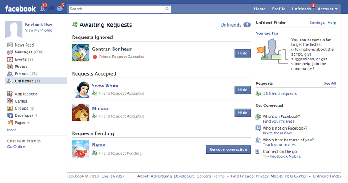Click Nemo's profile picture
This screenshot has height=183, width=348.
pyautogui.click(x=80, y=149)
